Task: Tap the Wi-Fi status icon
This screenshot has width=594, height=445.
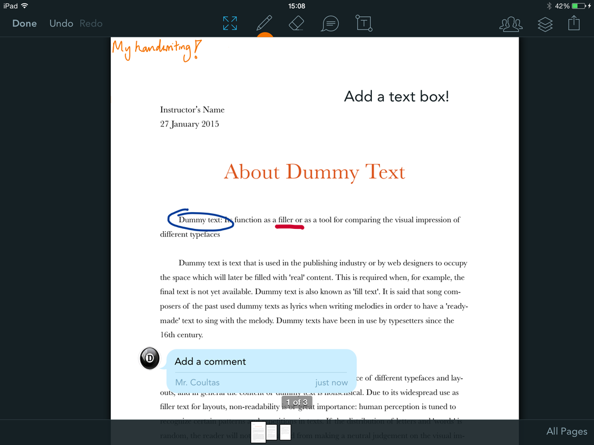Action: (x=24, y=6)
